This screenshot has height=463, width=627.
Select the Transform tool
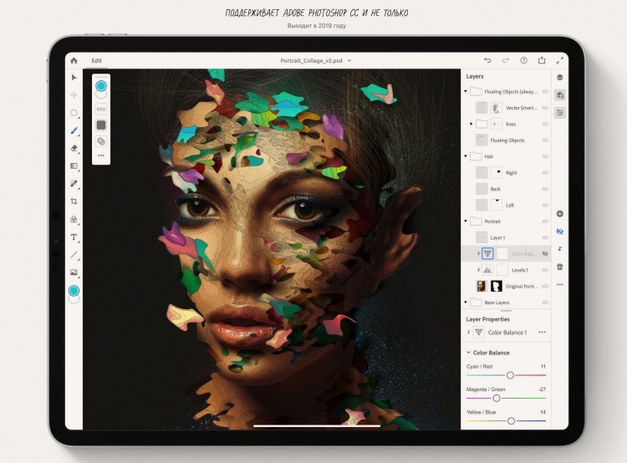click(74, 94)
